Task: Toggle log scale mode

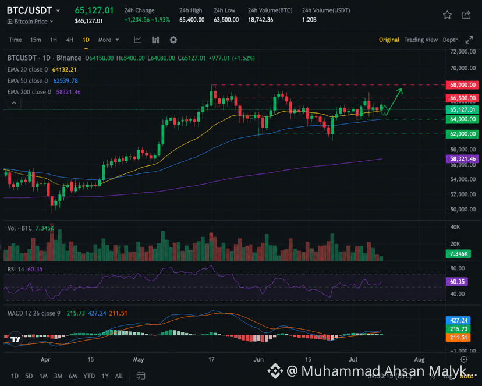Action: [448, 376]
